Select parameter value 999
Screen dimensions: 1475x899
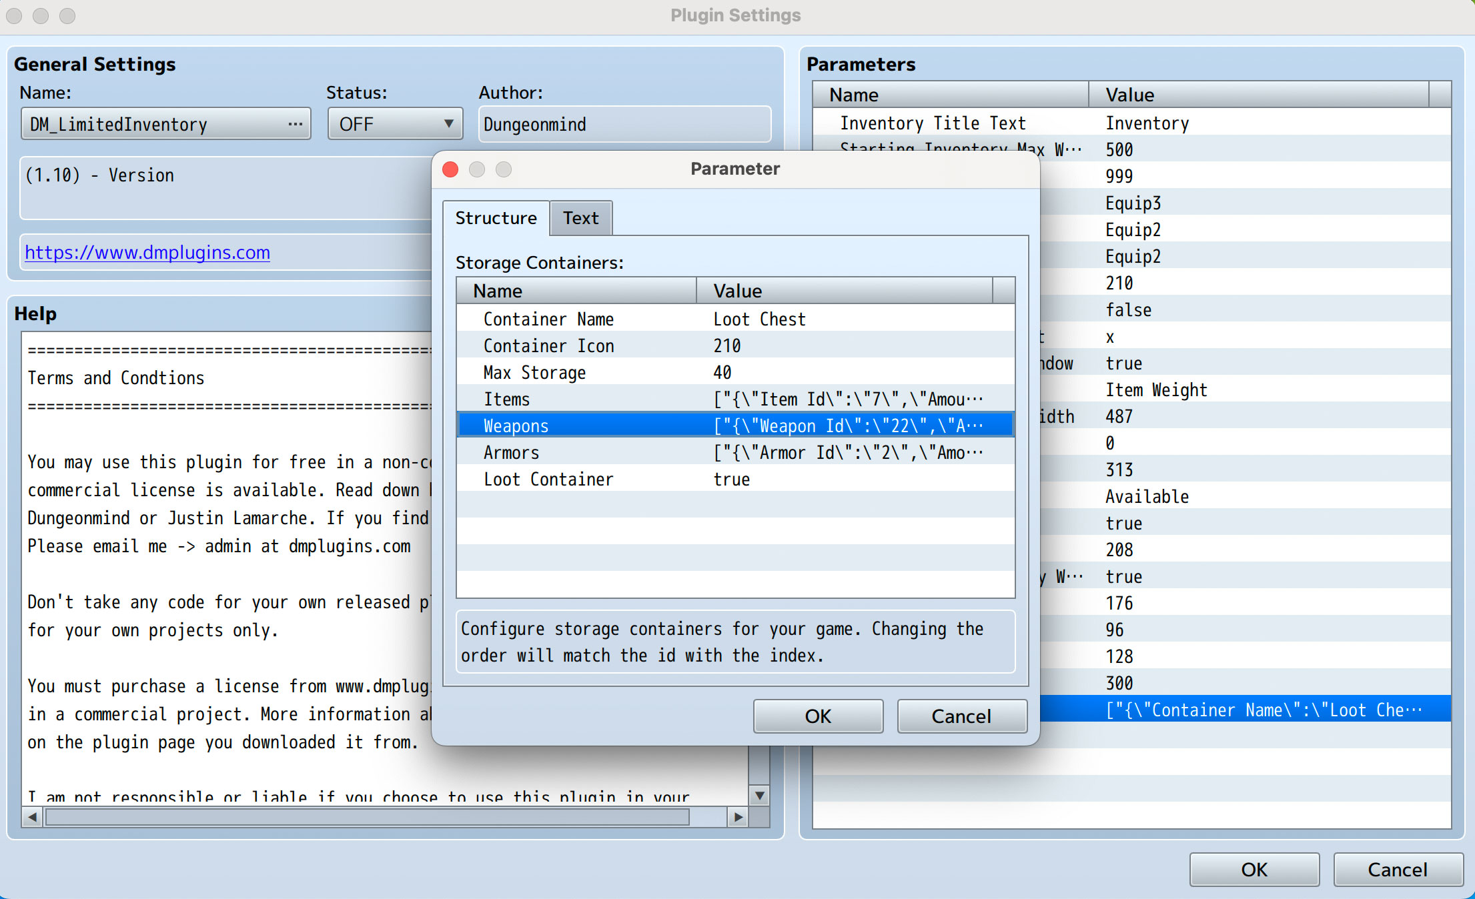pyautogui.click(x=1119, y=176)
